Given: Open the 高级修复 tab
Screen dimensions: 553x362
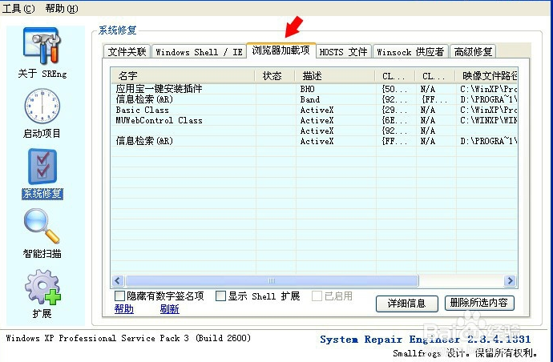Looking at the screenshot, I should 473,52.
